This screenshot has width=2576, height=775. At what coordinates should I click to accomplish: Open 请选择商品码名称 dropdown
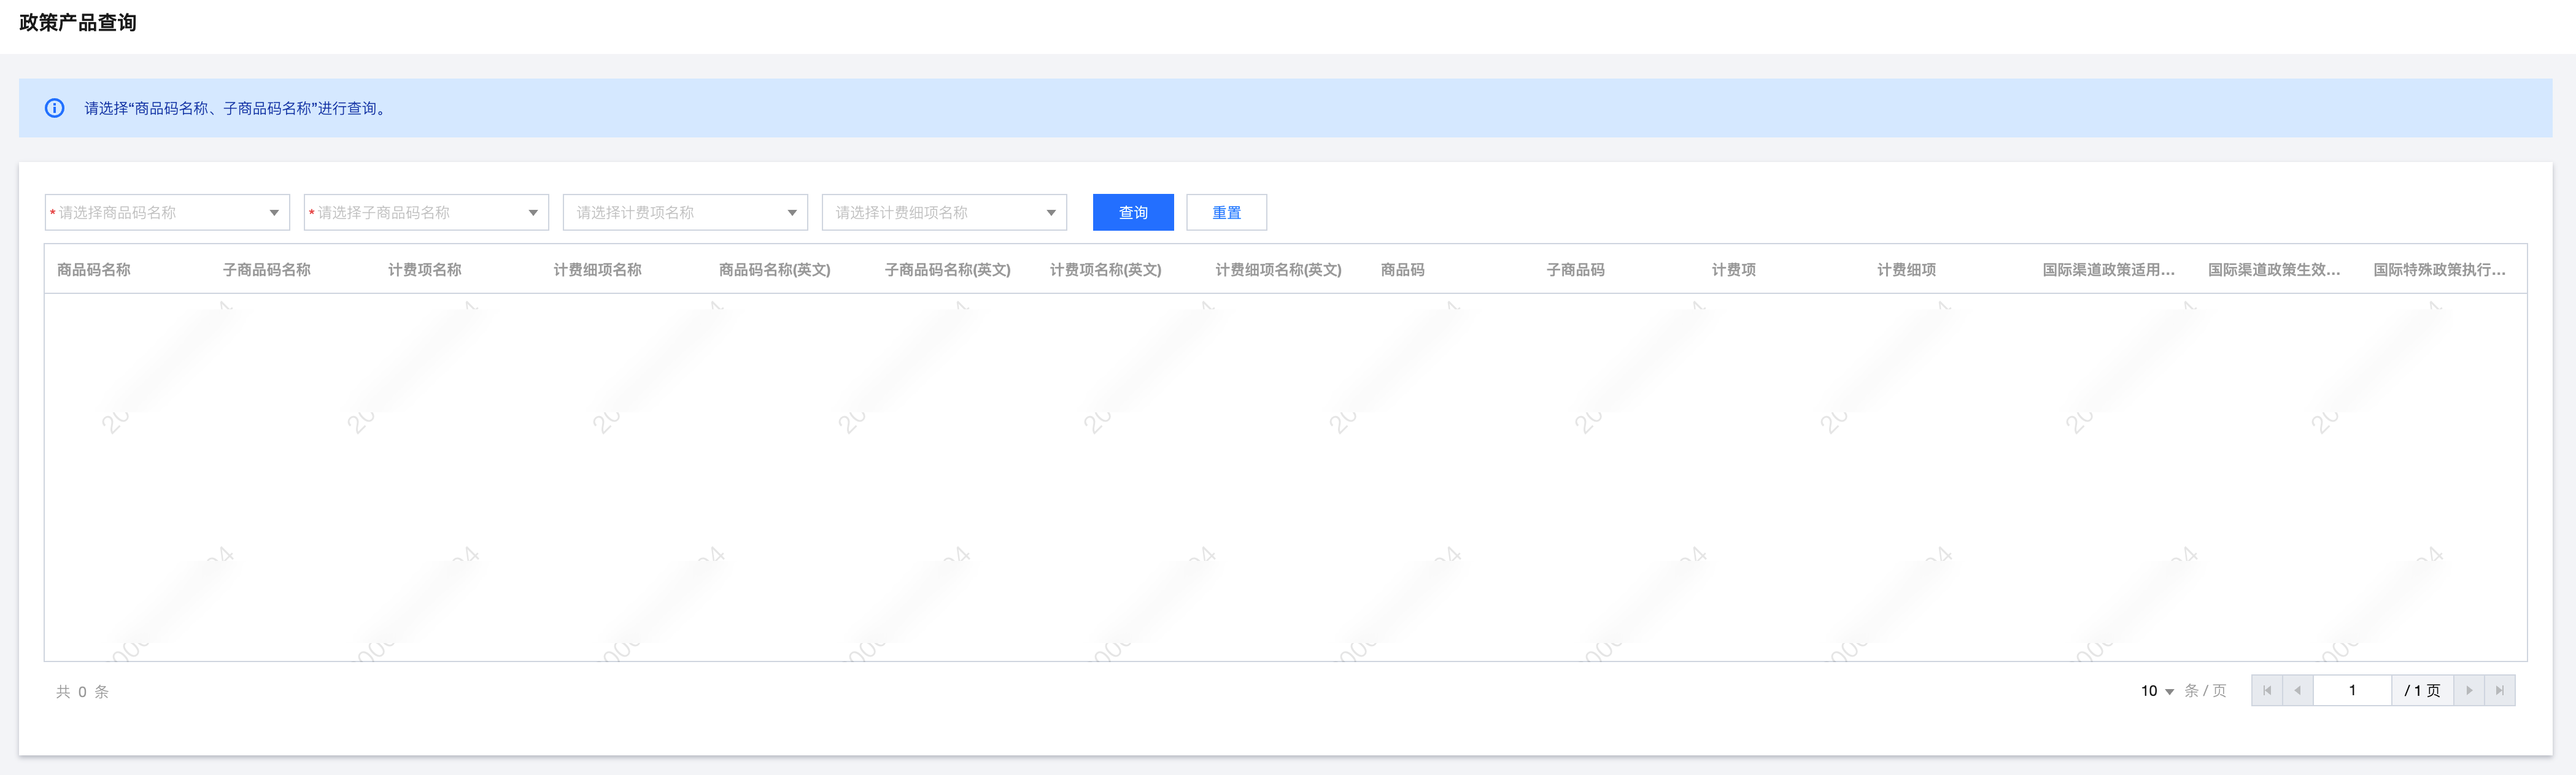pos(167,212)
